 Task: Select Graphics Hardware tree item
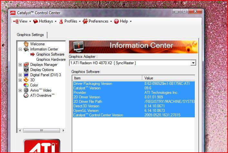pos(51,59)
